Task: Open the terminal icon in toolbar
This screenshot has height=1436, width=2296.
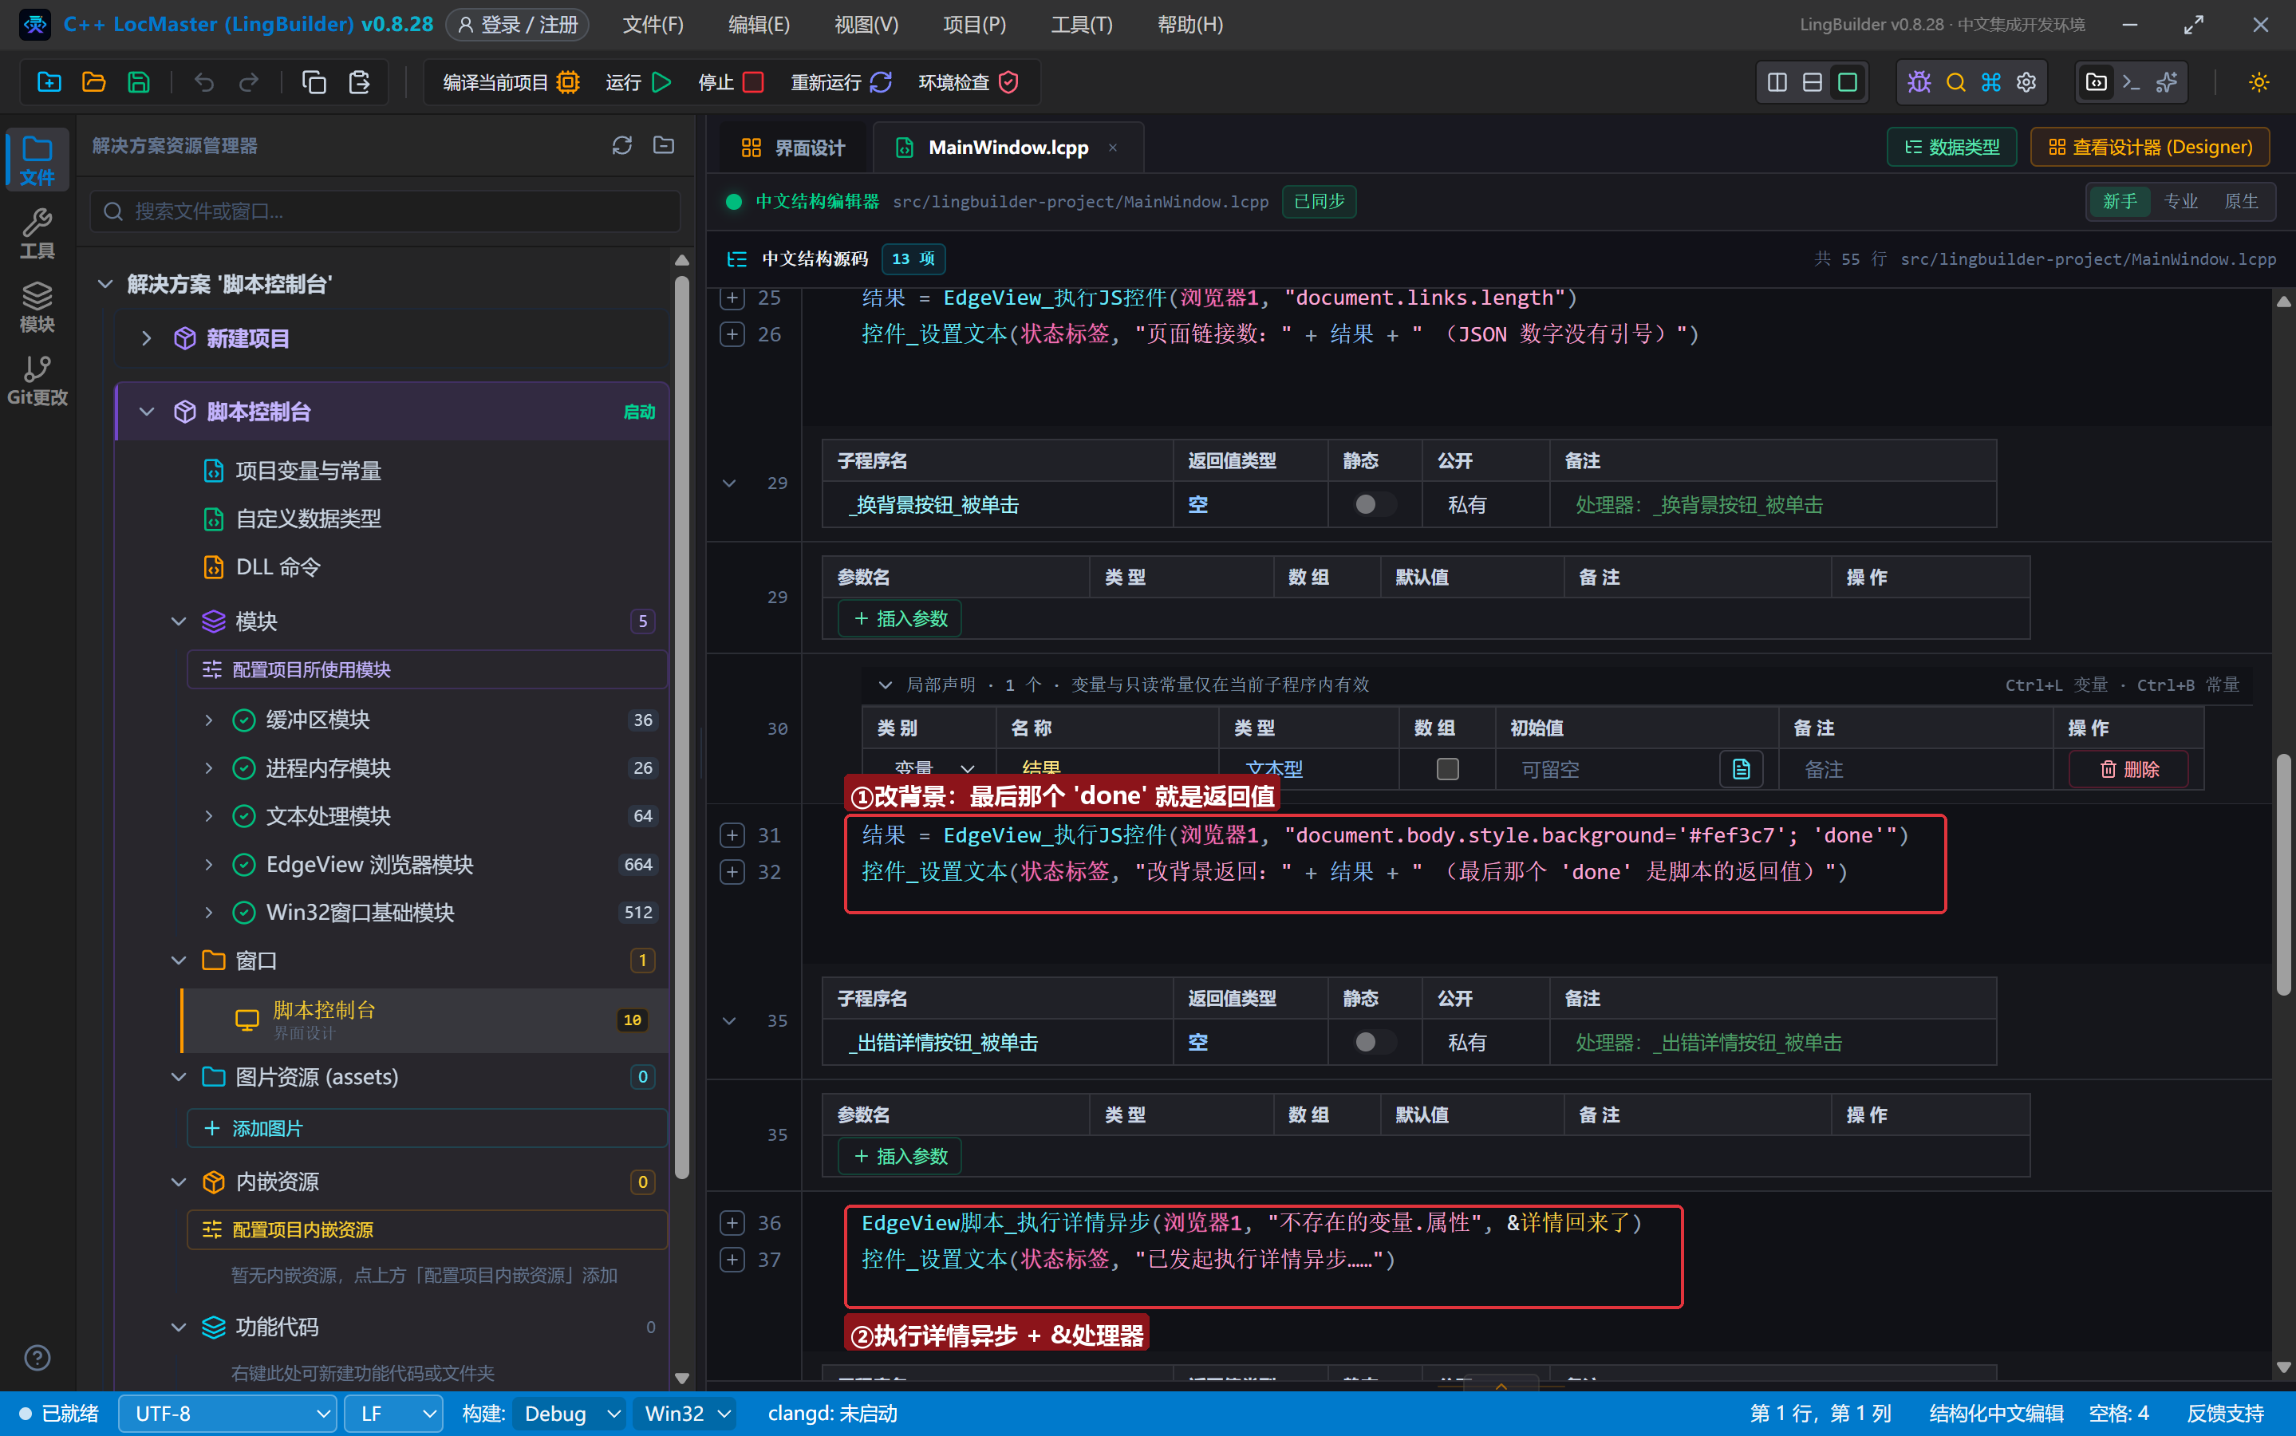Action: (x=2131, y=83)
